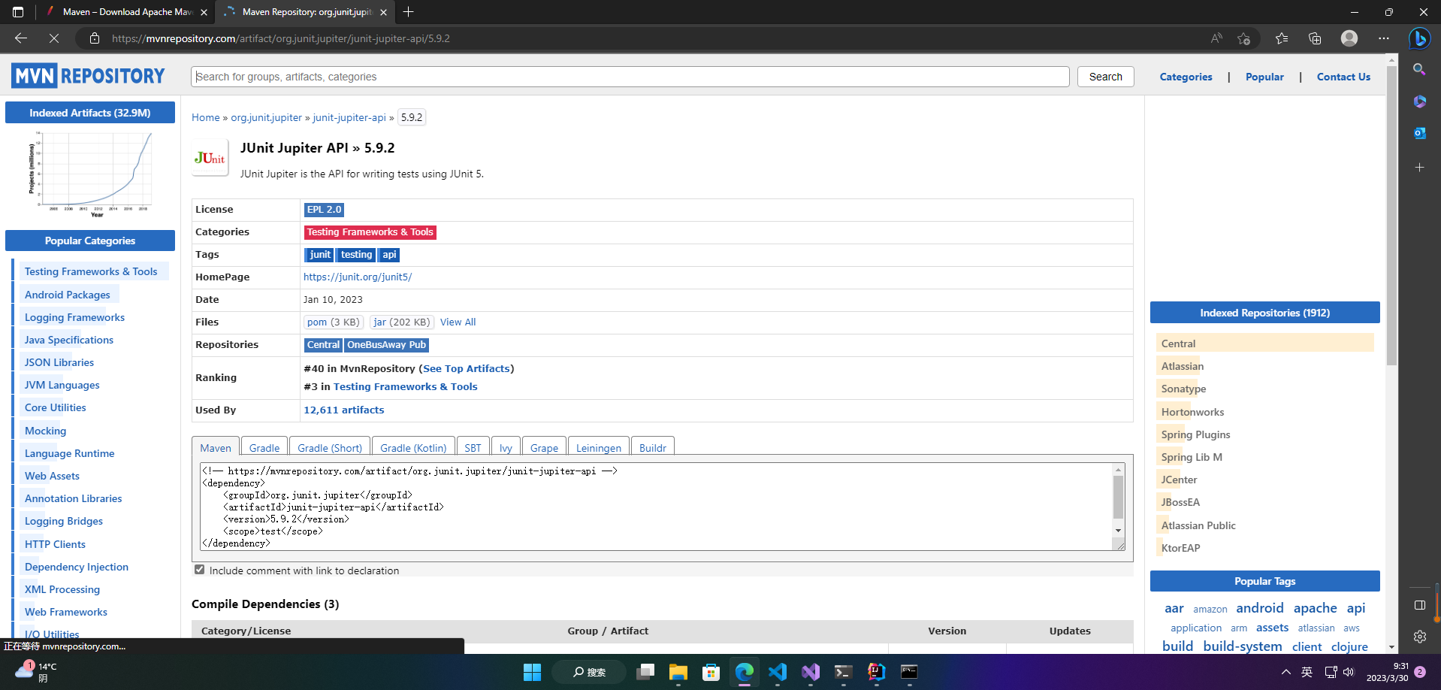Open the Central repository tag
1441x690 pixels.
point(323,345)
